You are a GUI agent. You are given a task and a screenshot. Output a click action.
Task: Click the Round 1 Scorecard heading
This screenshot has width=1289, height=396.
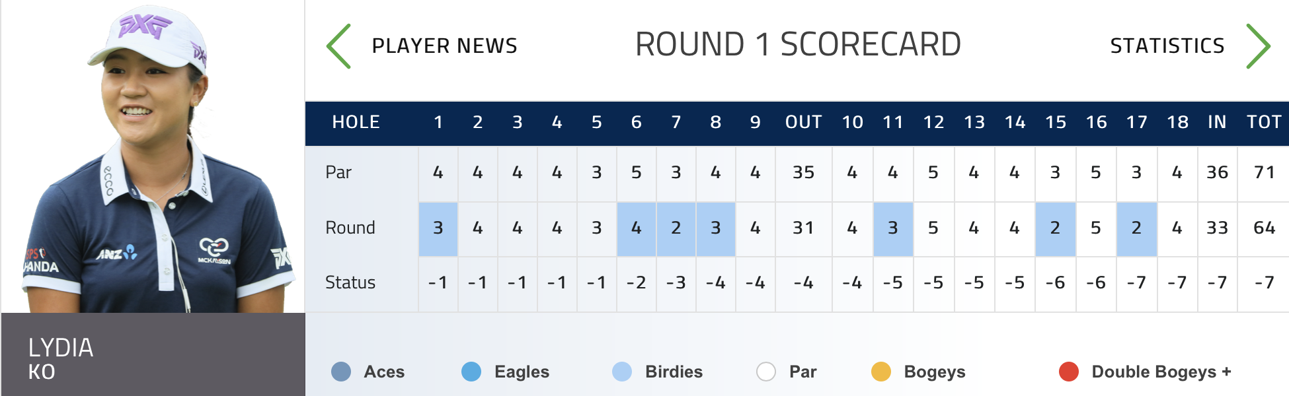pyautogui.click(x=798, y=45)
